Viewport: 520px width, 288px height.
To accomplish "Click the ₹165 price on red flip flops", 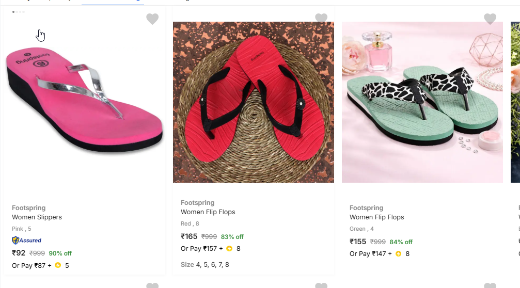I will pos(189,236).
